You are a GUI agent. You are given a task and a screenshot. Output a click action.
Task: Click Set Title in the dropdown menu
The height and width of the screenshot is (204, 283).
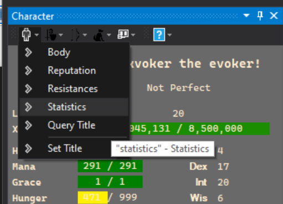(74, 148)
